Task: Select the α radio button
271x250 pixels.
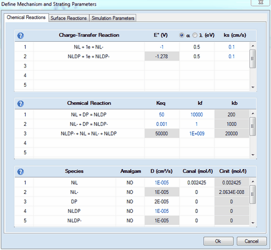Action: (182, 35)
